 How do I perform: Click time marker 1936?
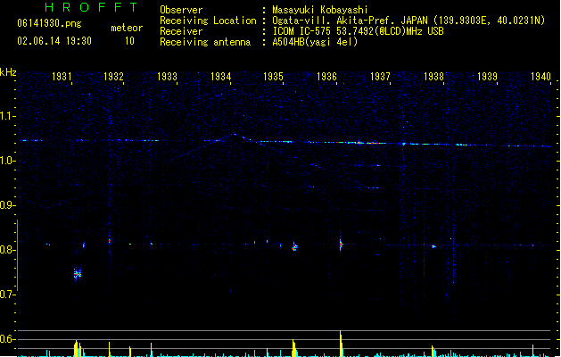[x=327, y=76]
